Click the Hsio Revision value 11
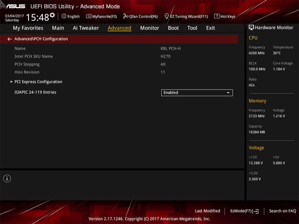 click(163, 72)
